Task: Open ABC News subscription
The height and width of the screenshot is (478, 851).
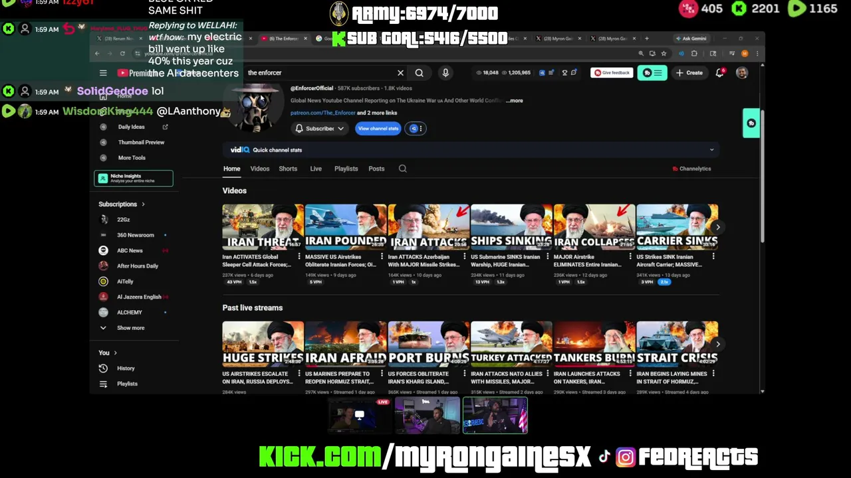Action: click(130, 251)
